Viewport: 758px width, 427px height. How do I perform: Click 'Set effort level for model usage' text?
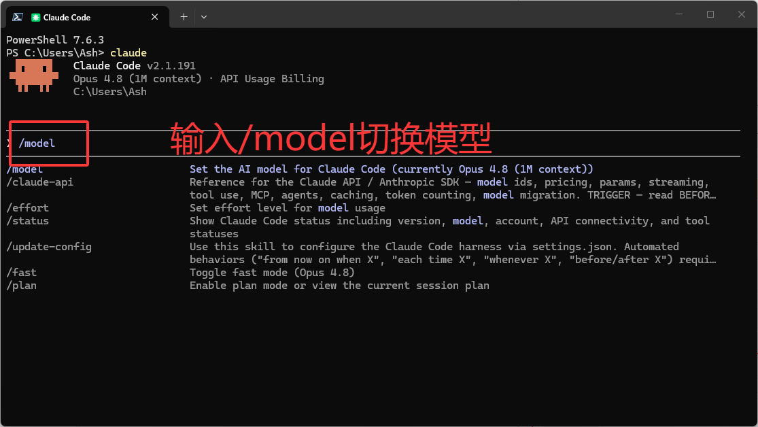click(x=287, y=208)
